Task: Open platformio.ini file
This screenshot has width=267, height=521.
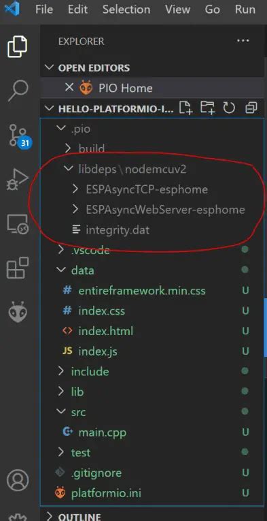Action: 106,493
